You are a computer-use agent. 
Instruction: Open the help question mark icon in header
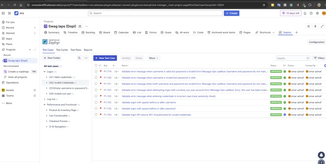click(x=311, y=13)
